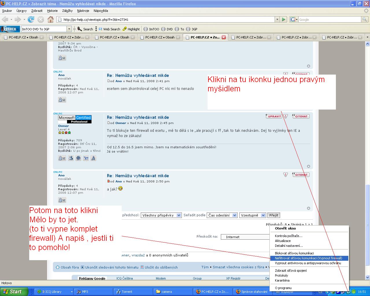Click the green Go arrow beside address bar
The width and height of the screenshot is (370, 296).
click(x=284, y=19)
